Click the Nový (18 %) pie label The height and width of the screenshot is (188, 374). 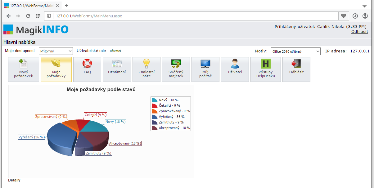[115, 122]
